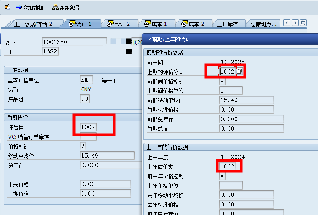Click the 12 2024 year text
Image resolution: width=318 pixels, height=215 pixels.
[233, 157]
